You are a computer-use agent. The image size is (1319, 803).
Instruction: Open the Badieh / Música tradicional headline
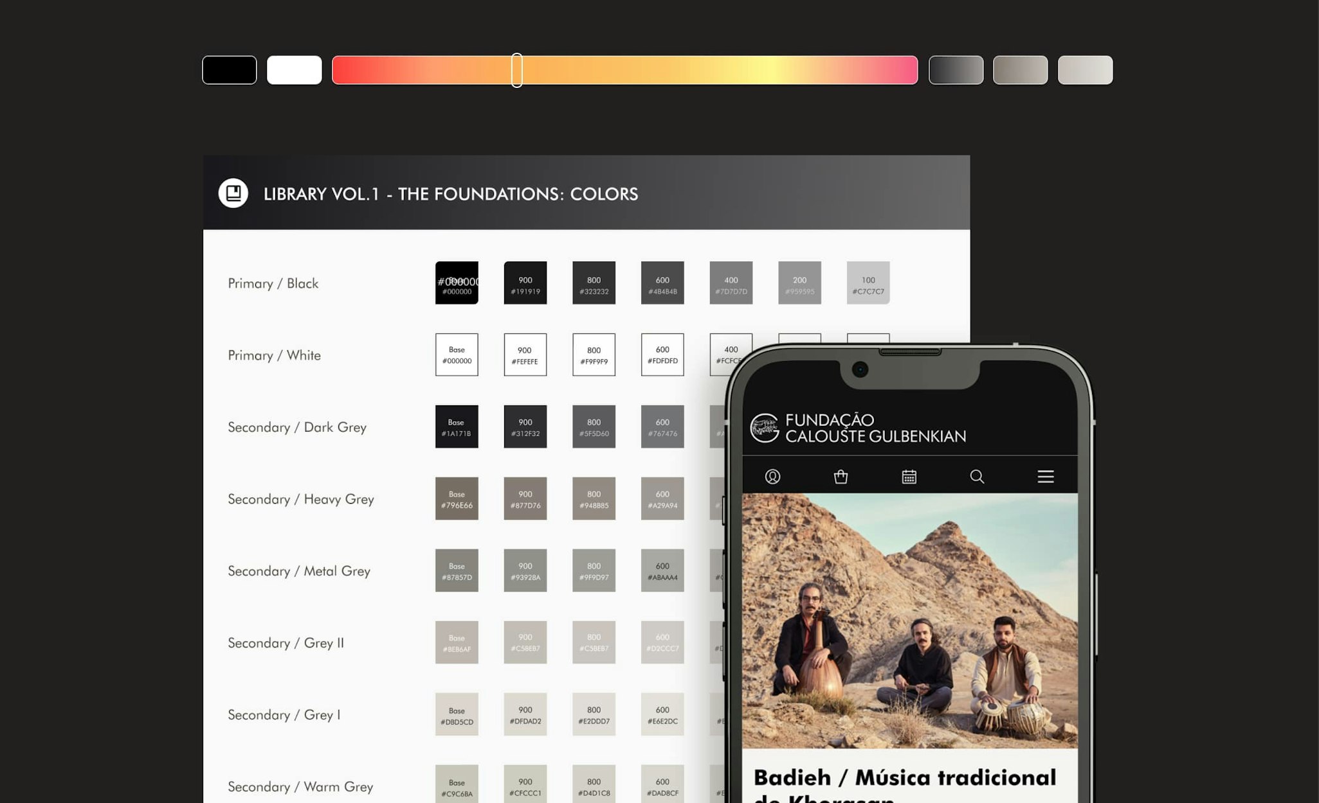pos(905,785)
